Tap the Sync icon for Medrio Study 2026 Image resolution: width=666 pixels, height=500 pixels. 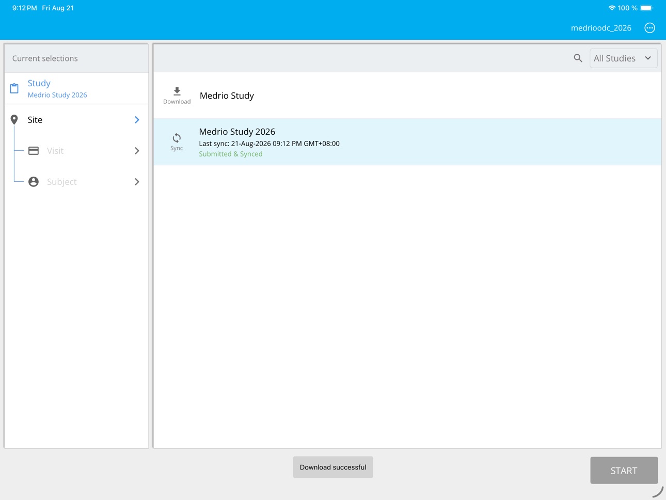point(177,138)
